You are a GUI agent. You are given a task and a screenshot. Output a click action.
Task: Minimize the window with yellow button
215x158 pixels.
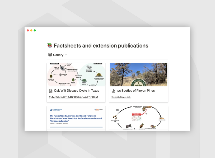tap(31, 30)
